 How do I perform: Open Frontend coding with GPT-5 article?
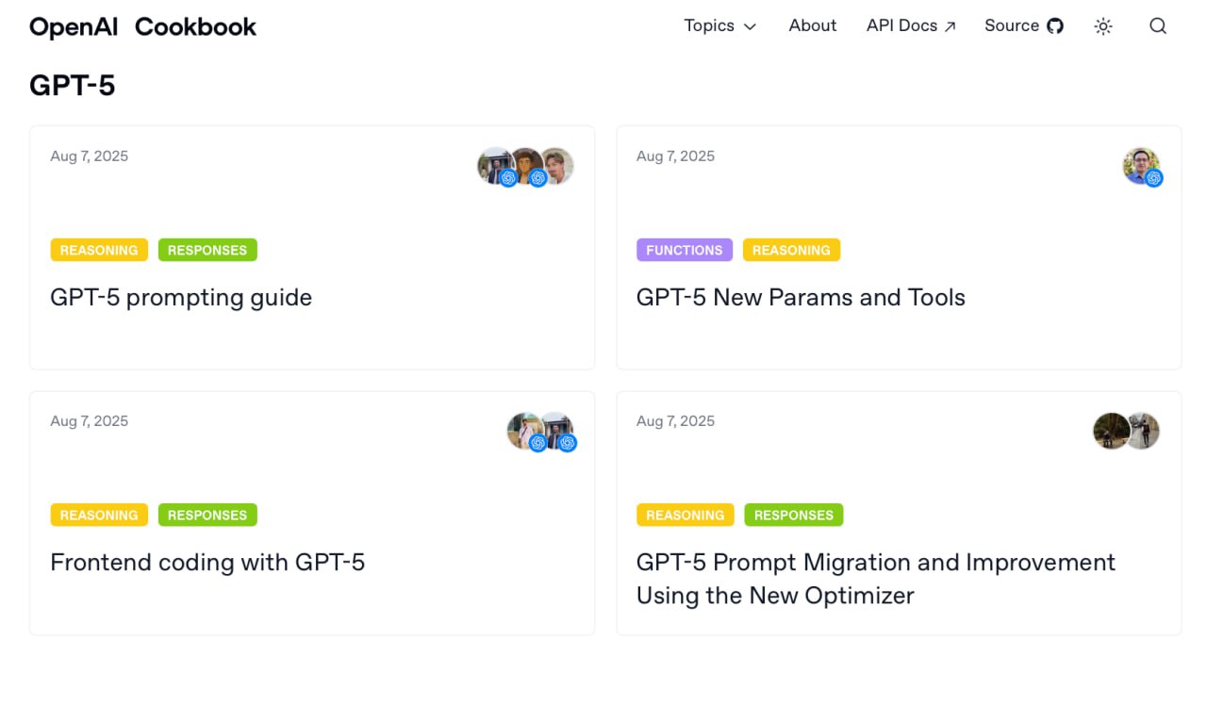point(207,563)
